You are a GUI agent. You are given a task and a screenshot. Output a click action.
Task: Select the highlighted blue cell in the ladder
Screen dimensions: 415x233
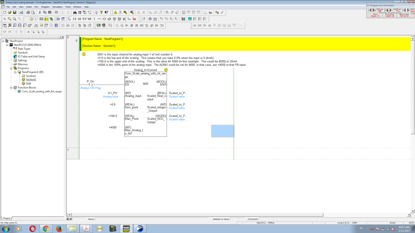[223, 131]
